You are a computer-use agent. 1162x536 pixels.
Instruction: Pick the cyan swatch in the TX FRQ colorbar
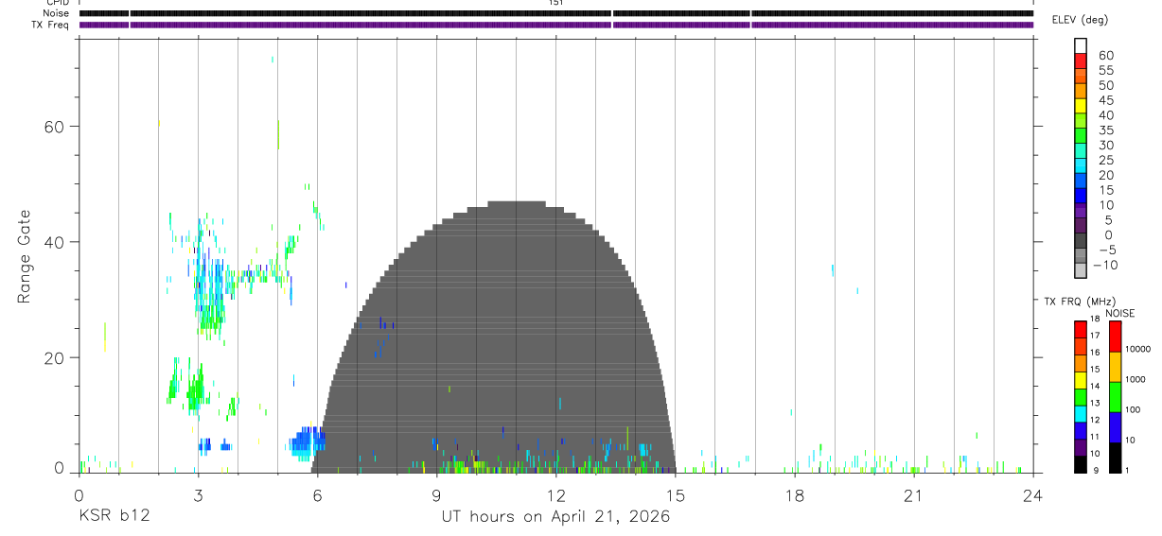pyautogui.click(x=1080, y=414)
